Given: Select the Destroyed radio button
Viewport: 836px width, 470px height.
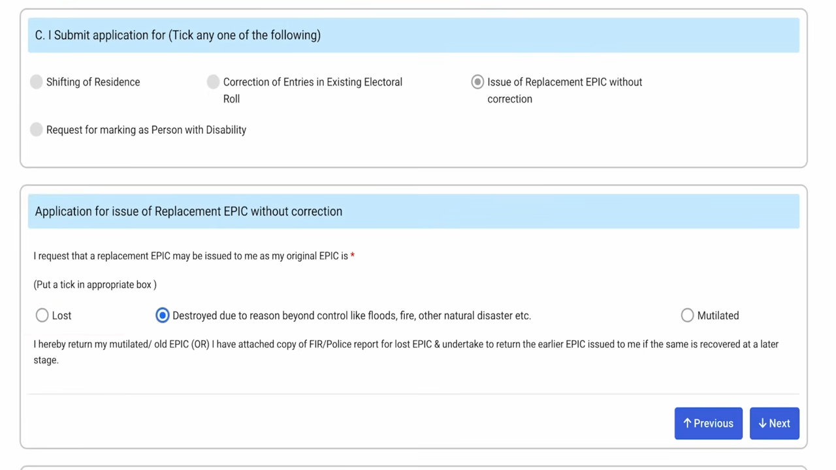Looking at the screenshot, I should pyautogui.click(x=163, y=315).
